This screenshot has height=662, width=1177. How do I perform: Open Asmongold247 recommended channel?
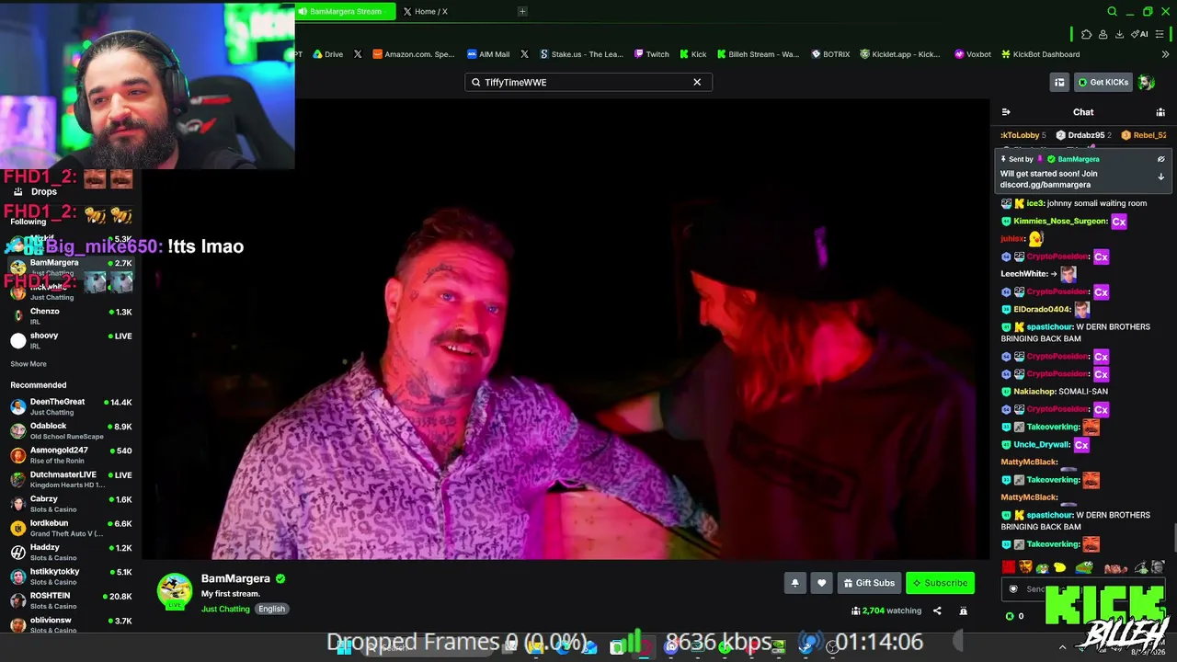tap(71, 455)
